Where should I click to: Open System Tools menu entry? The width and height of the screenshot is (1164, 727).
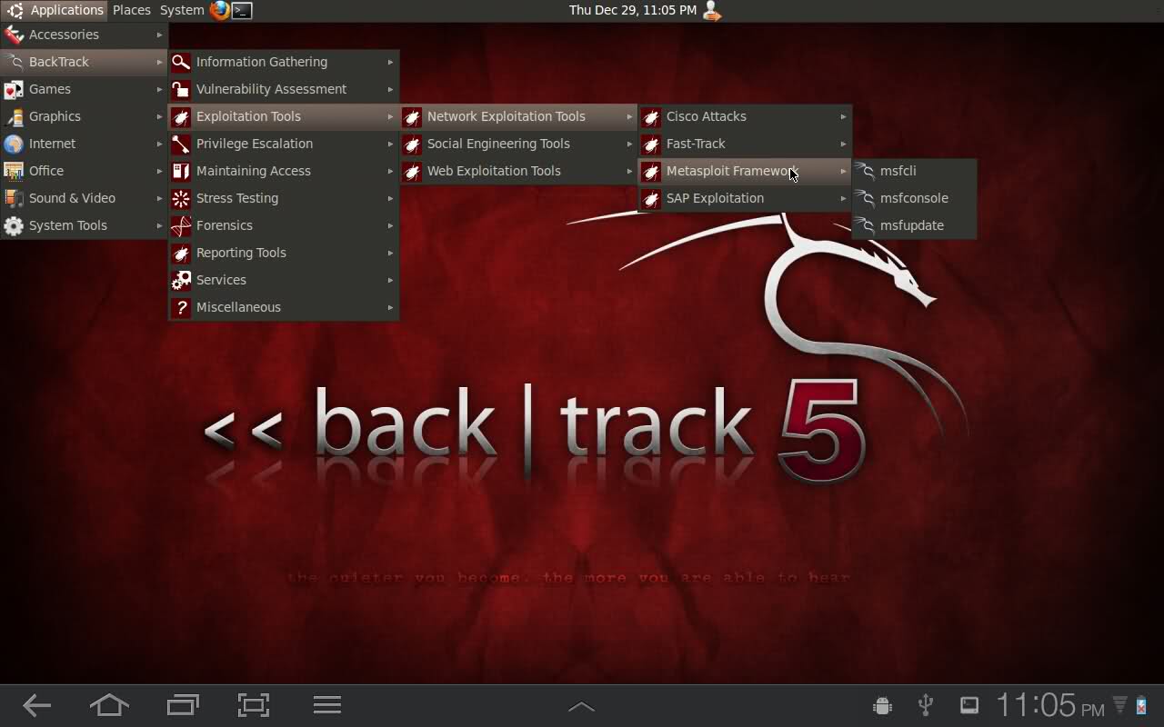(x=84, y=225)
